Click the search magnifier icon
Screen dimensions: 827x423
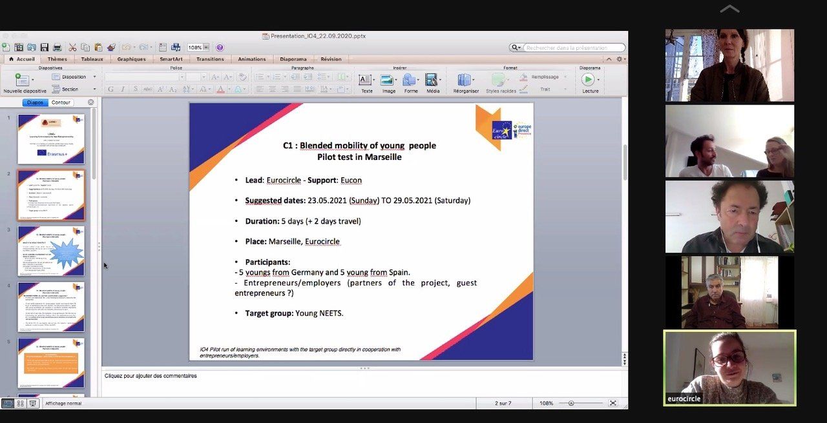515,48
